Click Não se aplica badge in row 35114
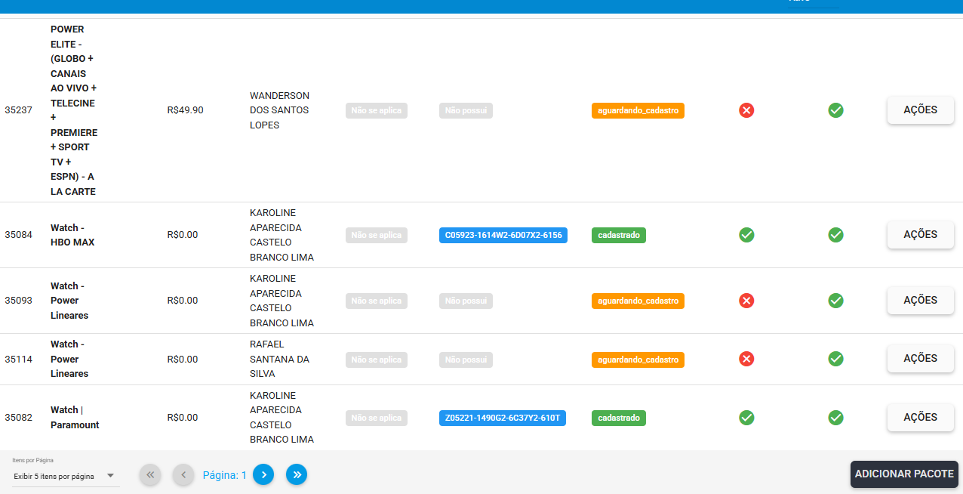 [377, 360]
